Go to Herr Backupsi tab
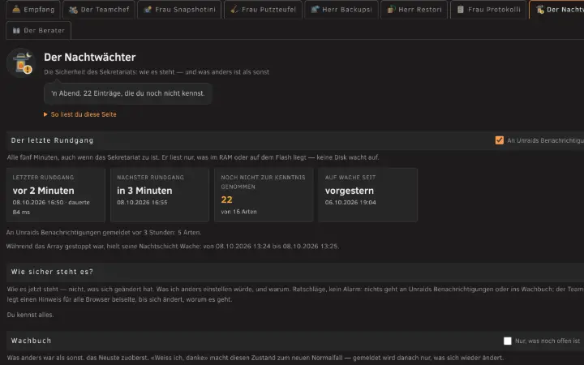Viewport: 584px width, 365px height. point(341,9)
